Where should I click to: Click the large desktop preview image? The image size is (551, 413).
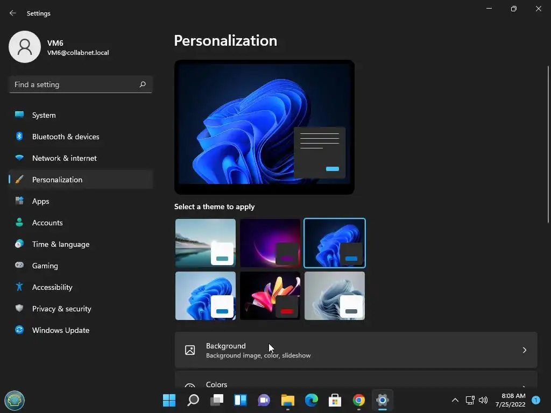pos(264,127)
